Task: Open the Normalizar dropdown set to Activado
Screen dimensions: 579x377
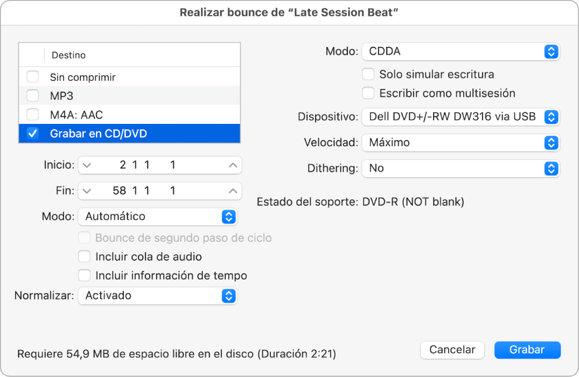Action: 157,296
